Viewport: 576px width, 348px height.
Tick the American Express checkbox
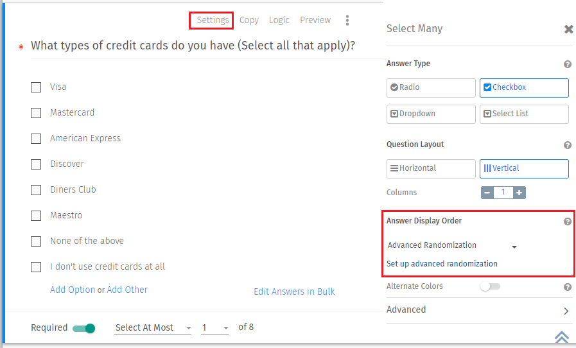tap(36, 139)
